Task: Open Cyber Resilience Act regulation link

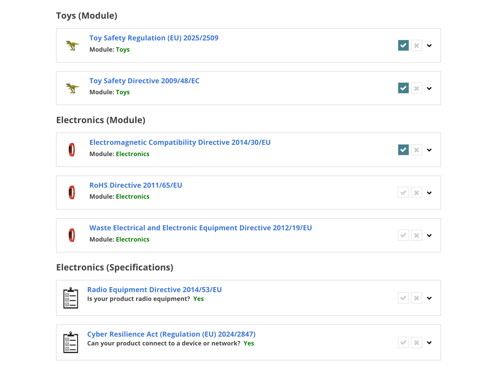Action: point(171,334)
